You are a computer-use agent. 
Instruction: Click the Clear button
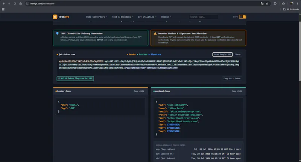[237, 54]
